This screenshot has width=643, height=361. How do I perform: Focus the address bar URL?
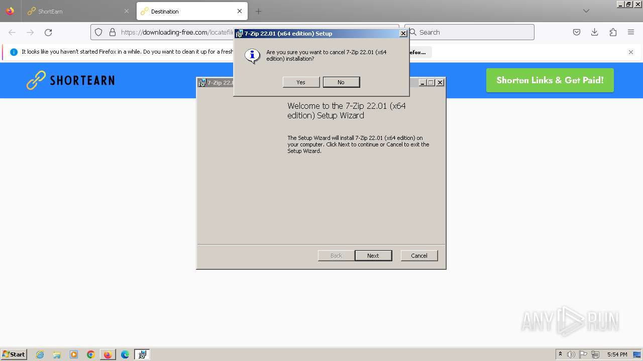[177, 32]
